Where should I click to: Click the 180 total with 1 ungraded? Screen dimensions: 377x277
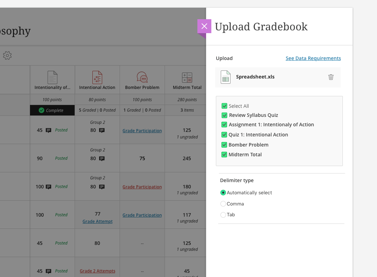tap(186, 187)
